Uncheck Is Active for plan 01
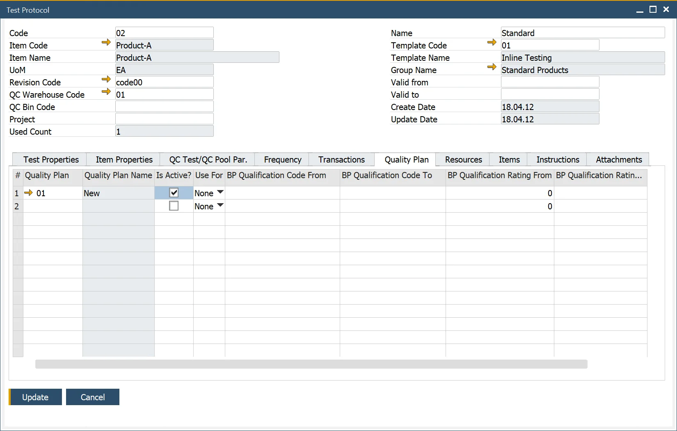 coord(174,193)
